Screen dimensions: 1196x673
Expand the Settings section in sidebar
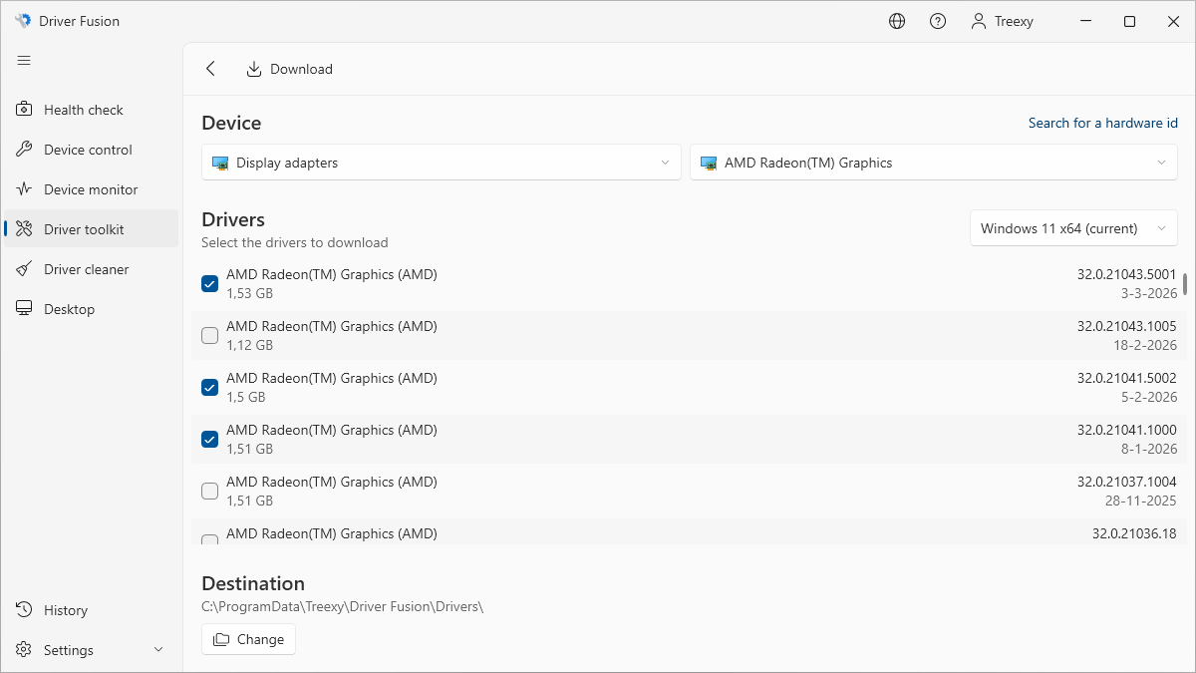pyautogui.click(x=158, y=650)
